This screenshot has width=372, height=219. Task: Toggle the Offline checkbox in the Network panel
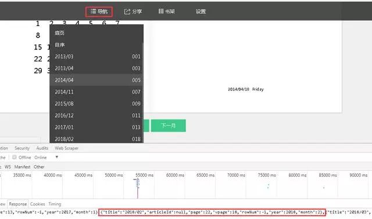pos(14,157)
